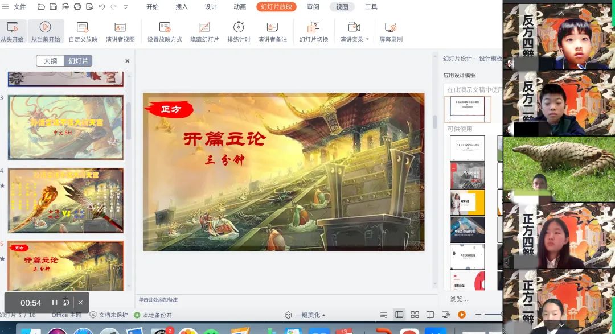Switch to the 开始 tab
Viewport: 615px width, 334px height.
(153, 7)
